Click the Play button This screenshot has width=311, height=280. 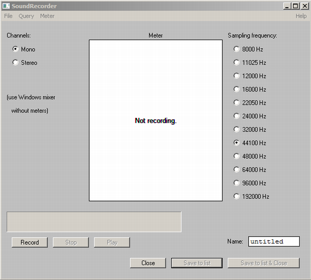(112, 242)
